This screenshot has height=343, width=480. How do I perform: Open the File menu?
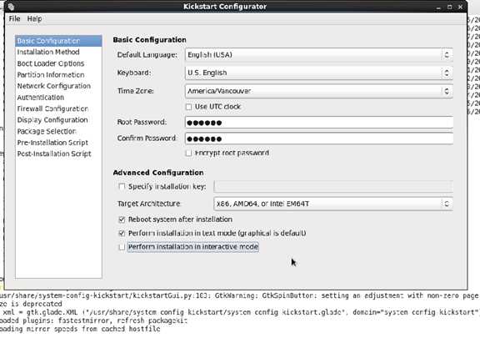pos(14,18)
